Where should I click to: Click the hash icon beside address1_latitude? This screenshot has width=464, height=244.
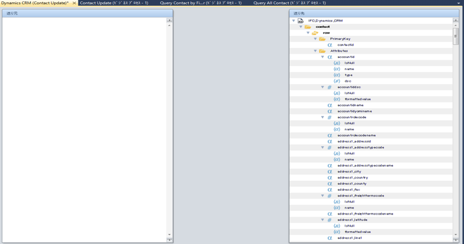(x=330, y=220)
